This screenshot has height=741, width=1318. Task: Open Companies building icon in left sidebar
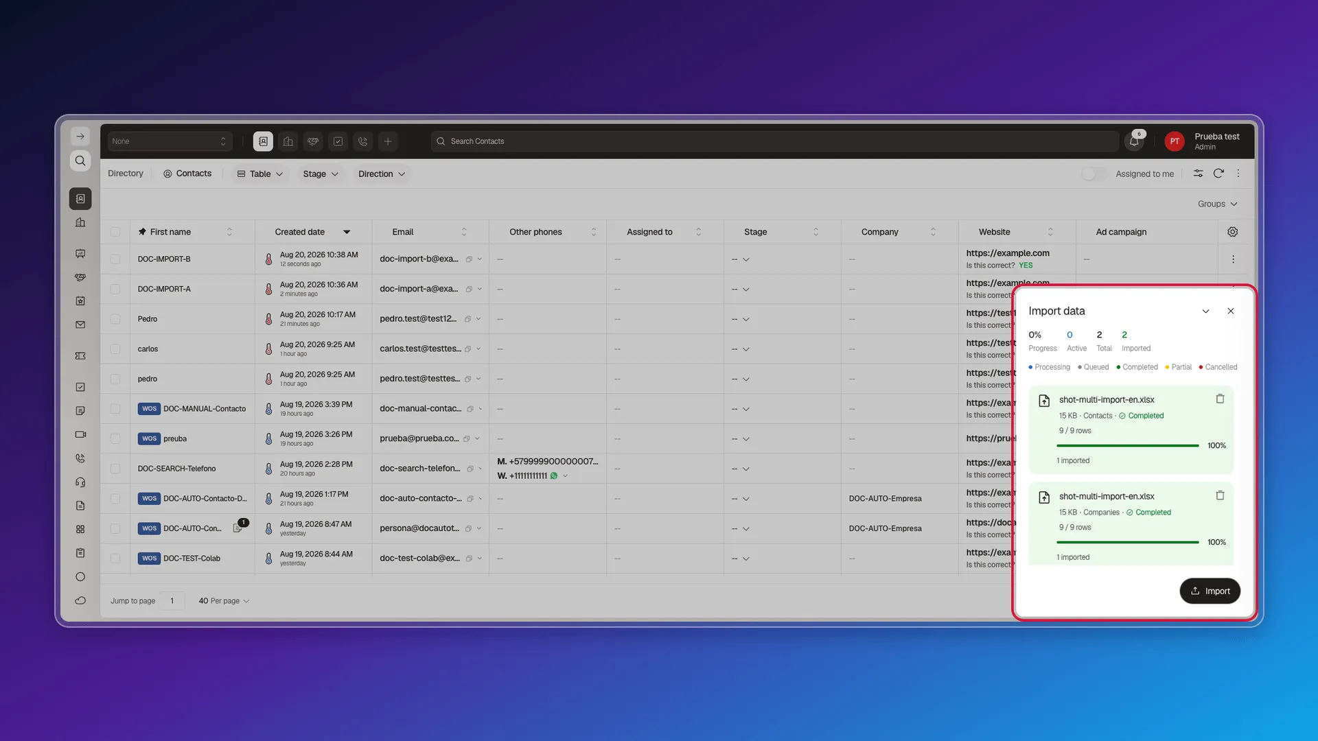(x=80, y=222)
